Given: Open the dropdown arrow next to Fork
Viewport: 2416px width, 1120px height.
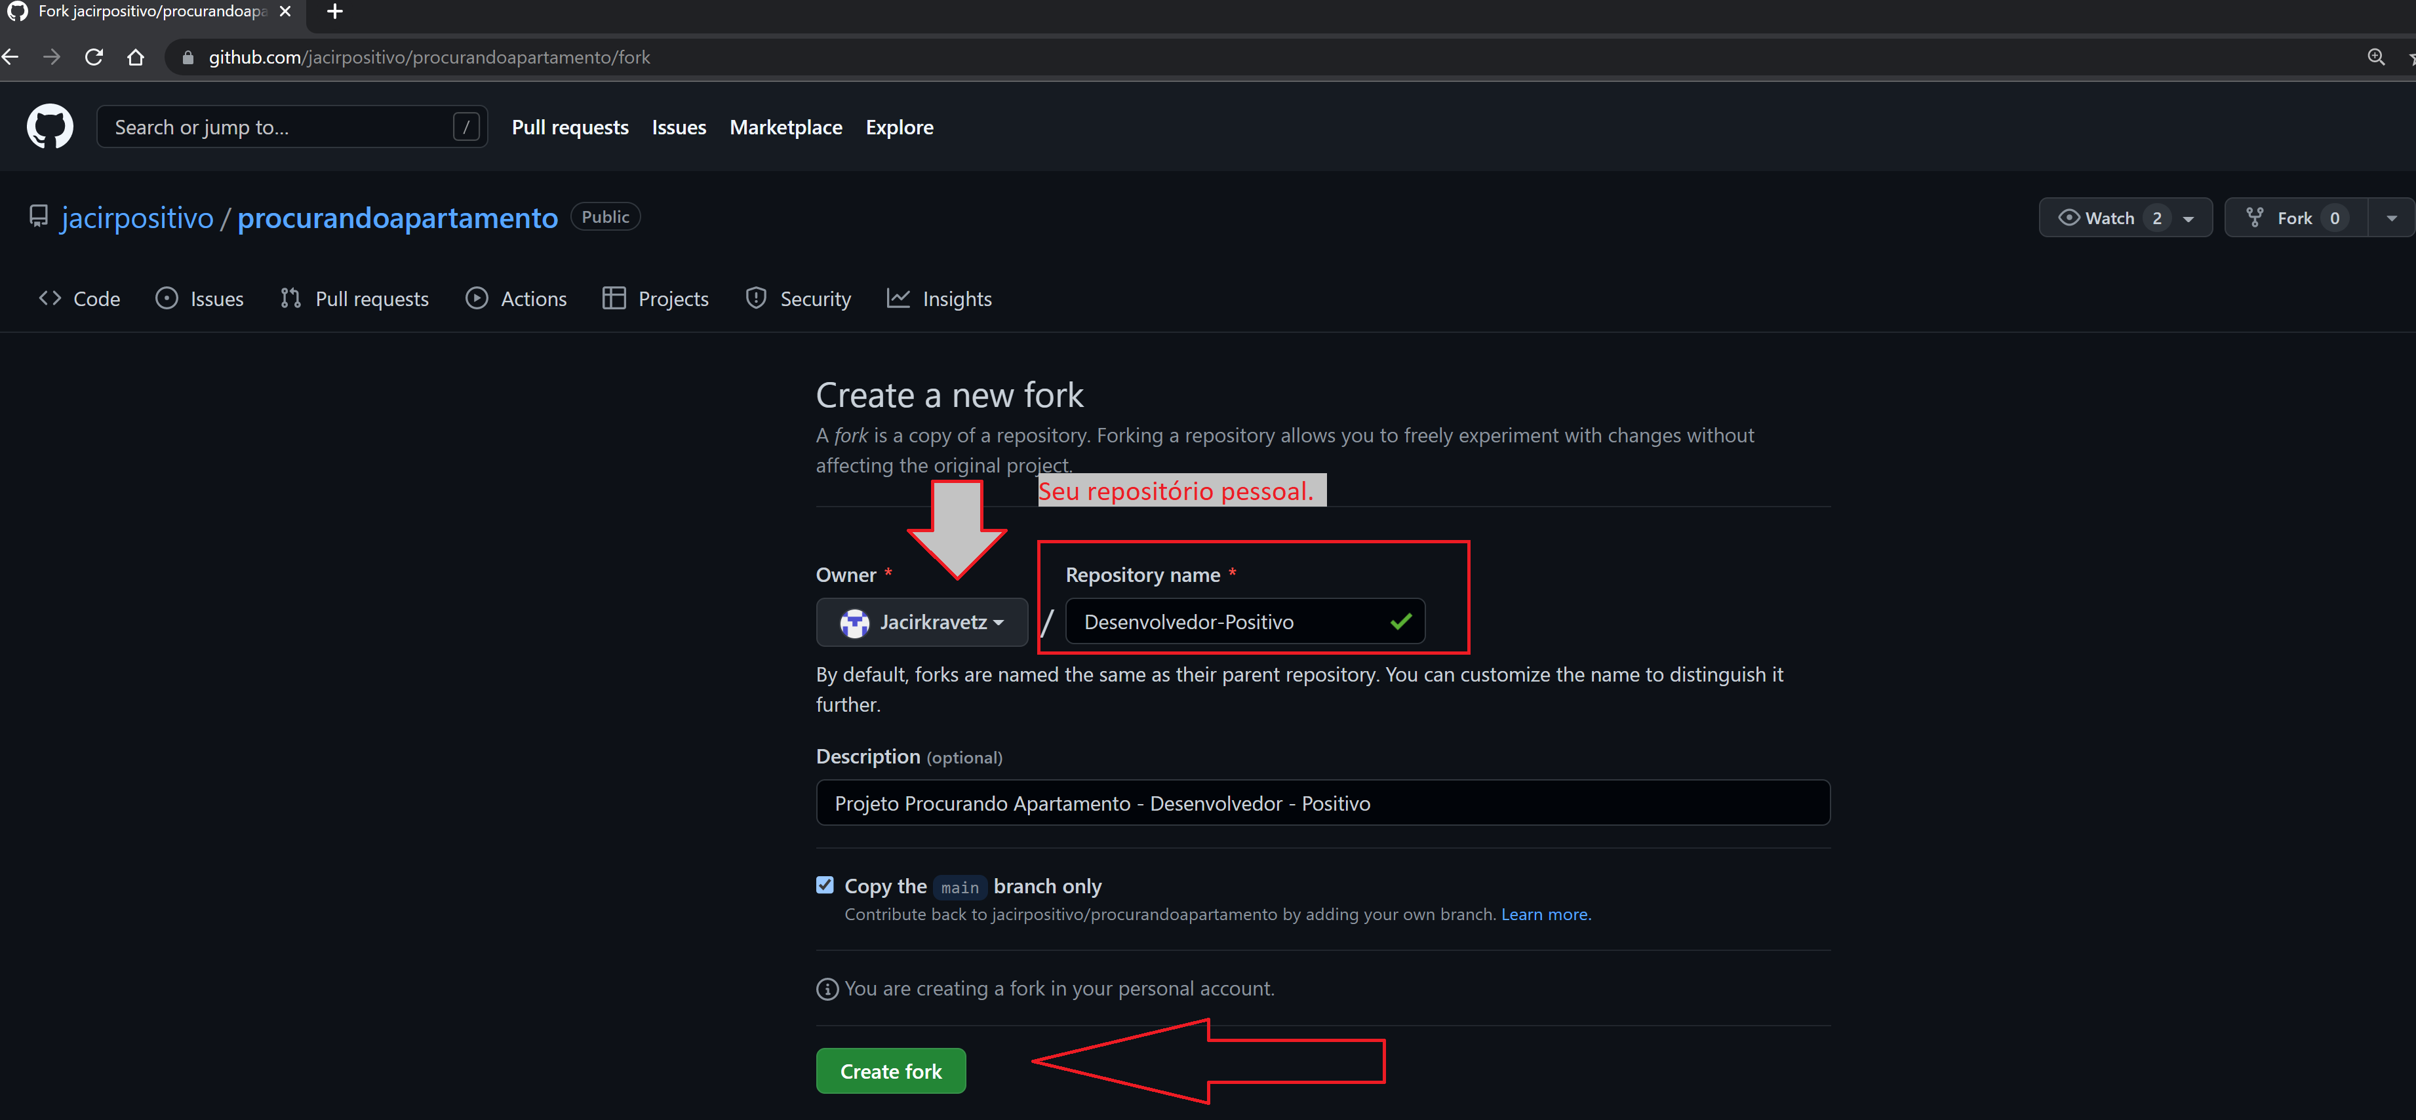Looking at the screenshot, I should 2392,218.
